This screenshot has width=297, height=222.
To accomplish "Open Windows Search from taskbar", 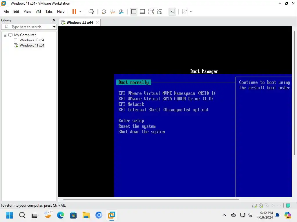I will coord(22,215).
